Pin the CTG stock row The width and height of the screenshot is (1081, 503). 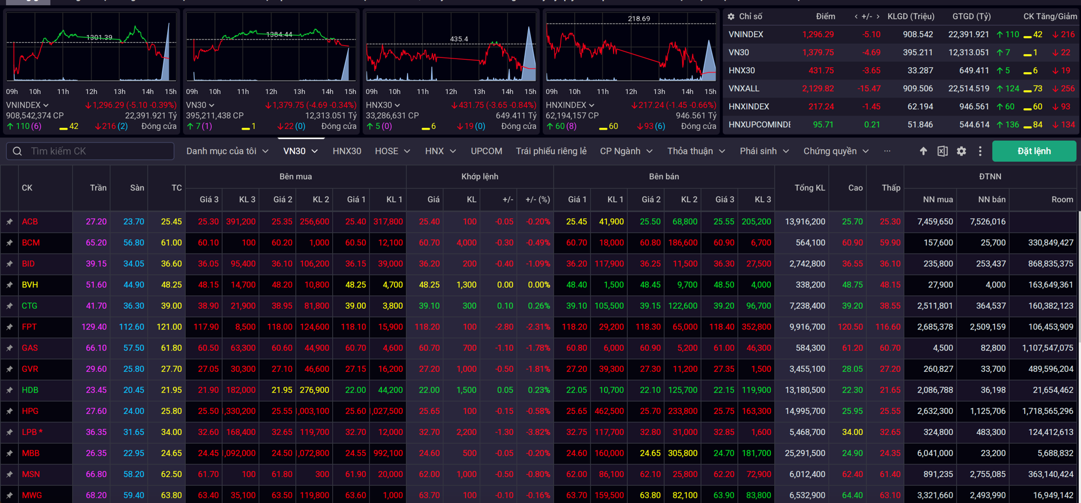[10, 306]
